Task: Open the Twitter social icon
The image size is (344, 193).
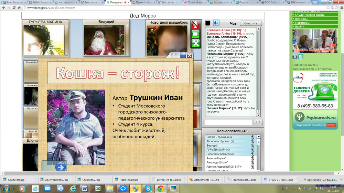Action: point(301,57)
